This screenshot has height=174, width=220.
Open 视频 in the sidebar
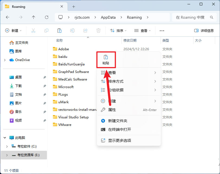pyautogui.click(x=15, y=121)
